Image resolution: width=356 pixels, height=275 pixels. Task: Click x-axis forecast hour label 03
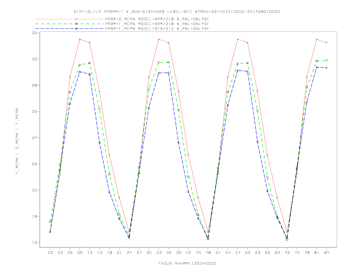(60, 253)
